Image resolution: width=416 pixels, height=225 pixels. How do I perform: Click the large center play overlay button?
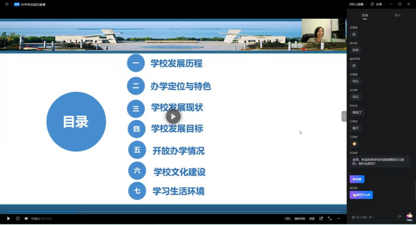pyautogui.click(x=173, y=116)
